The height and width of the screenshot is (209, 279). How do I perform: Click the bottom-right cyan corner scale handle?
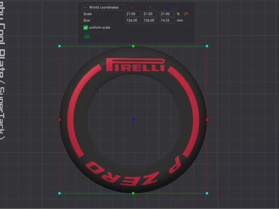[207, 193]
